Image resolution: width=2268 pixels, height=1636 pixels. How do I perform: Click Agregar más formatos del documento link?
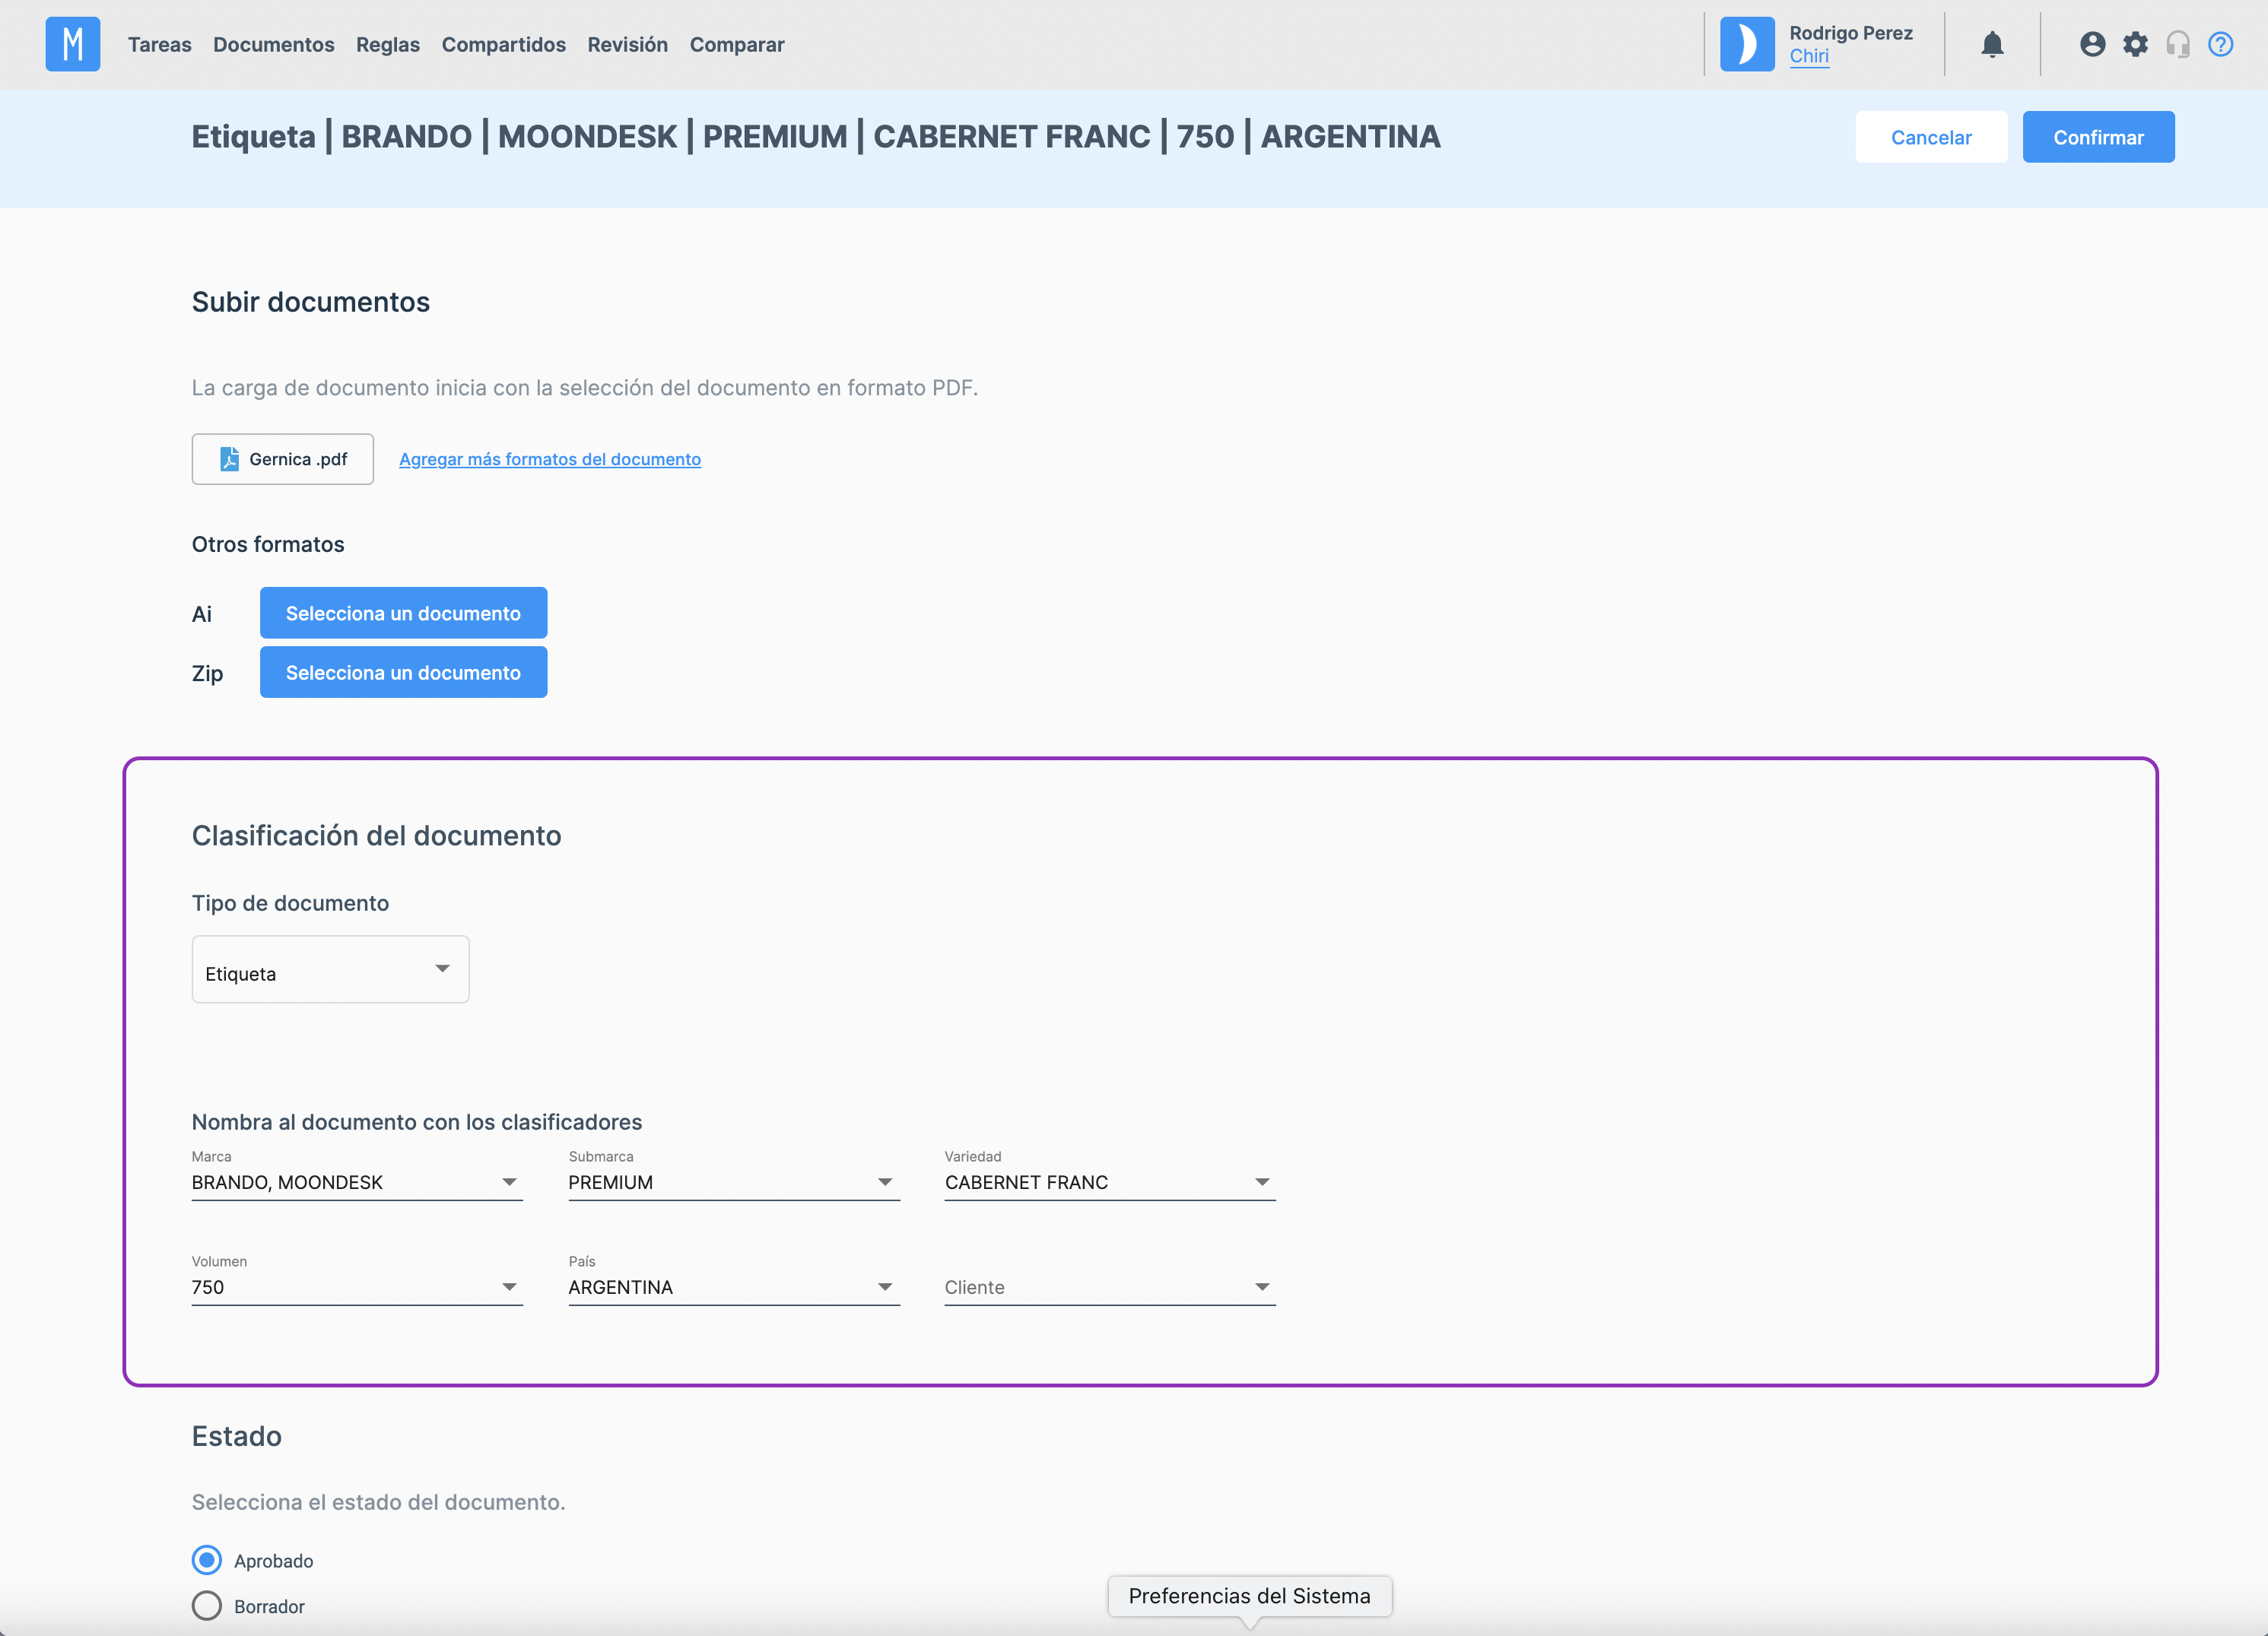coord(550,458)
